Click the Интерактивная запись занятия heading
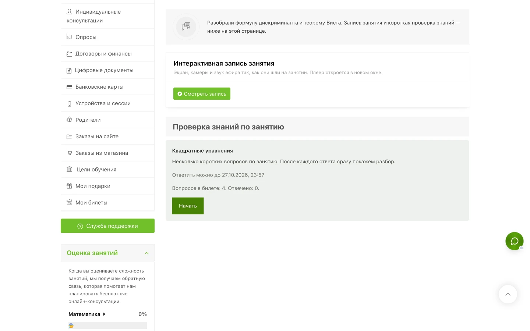530x331 pixels. 224,64
